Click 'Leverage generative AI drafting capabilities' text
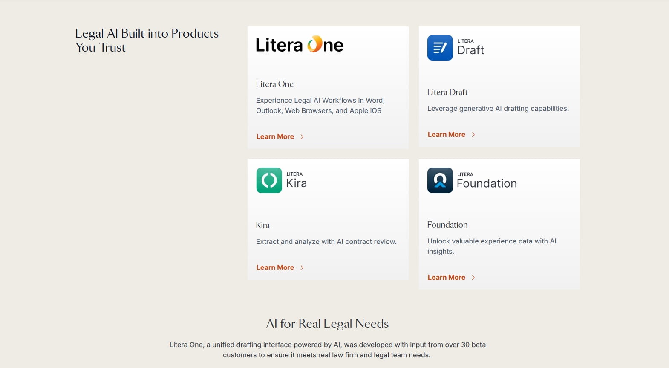 tap(498, 109)
